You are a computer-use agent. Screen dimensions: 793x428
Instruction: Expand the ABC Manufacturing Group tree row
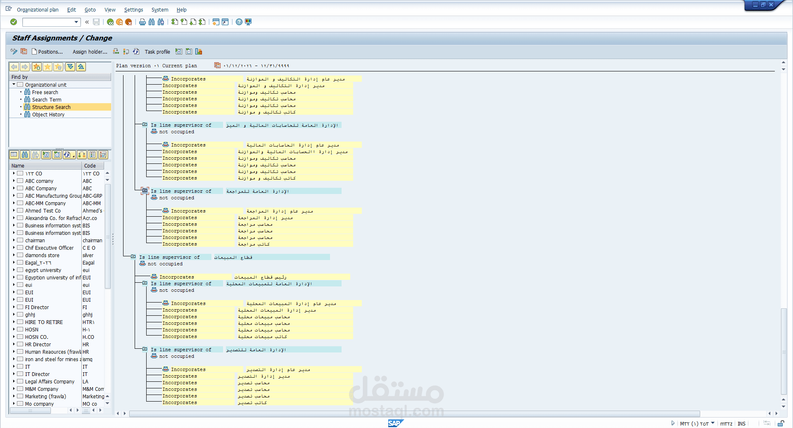[14, 196]
